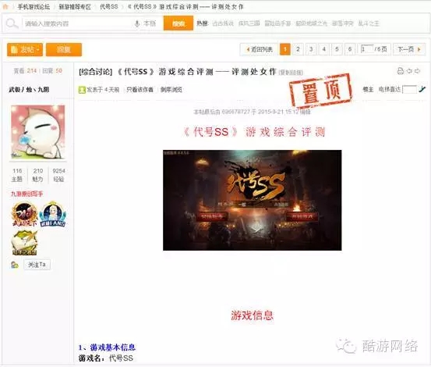Click the magnifier search icon
This screenshot has width=431, height=367.
pyautogui.click(x=12, y=23)
